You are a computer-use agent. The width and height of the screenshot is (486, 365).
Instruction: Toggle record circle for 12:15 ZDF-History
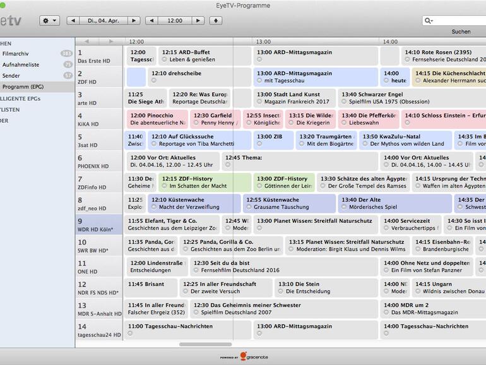click(x=164, y=186)
